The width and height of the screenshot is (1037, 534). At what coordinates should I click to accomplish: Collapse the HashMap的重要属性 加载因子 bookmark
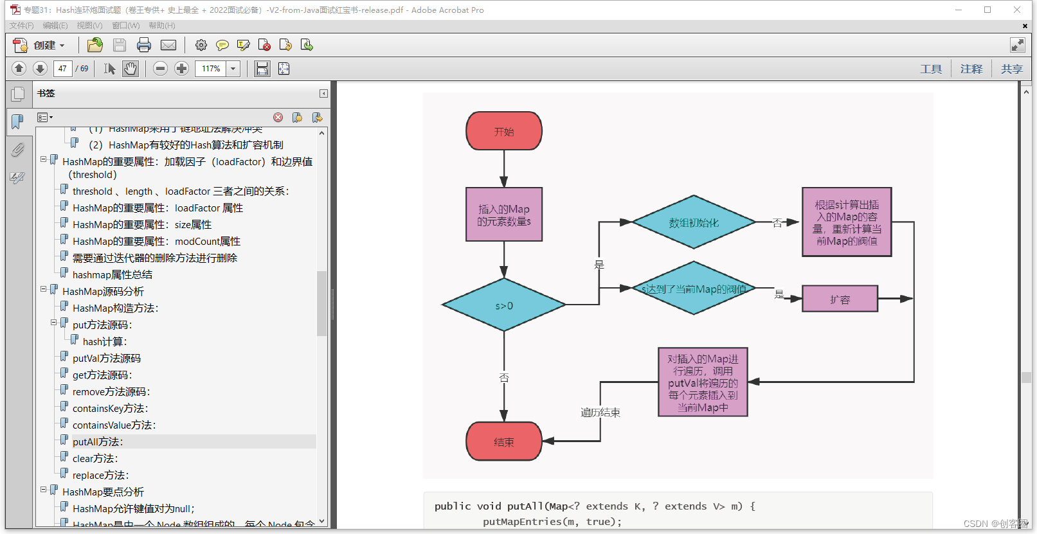44,159
